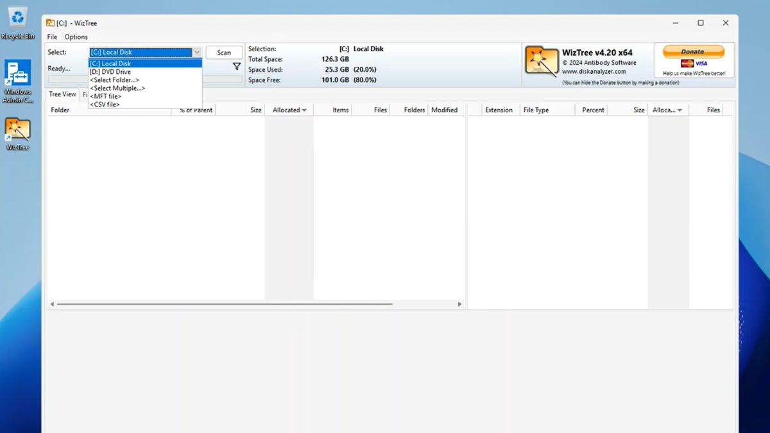770x433 pixels.
Task: Sort by the File Type column header
Action: [x=547, y=110]
